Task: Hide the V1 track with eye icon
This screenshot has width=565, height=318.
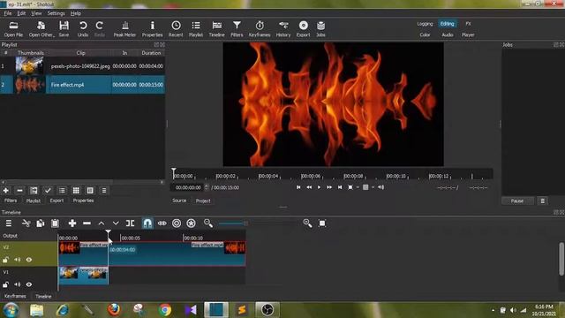Action: point(29,284)
